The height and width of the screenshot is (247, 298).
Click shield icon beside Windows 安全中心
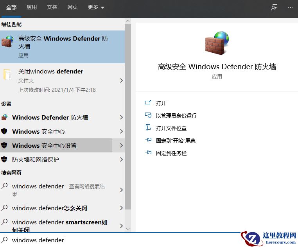point(4,131)
